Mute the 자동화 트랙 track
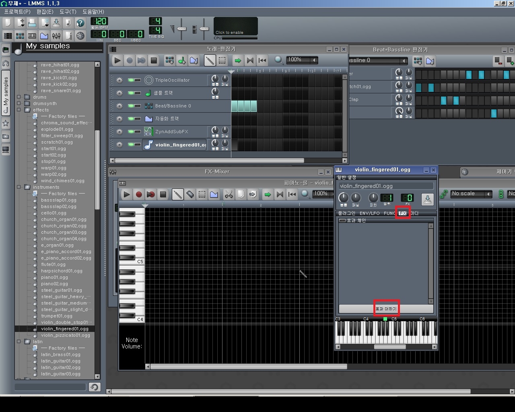 [131, 119]
